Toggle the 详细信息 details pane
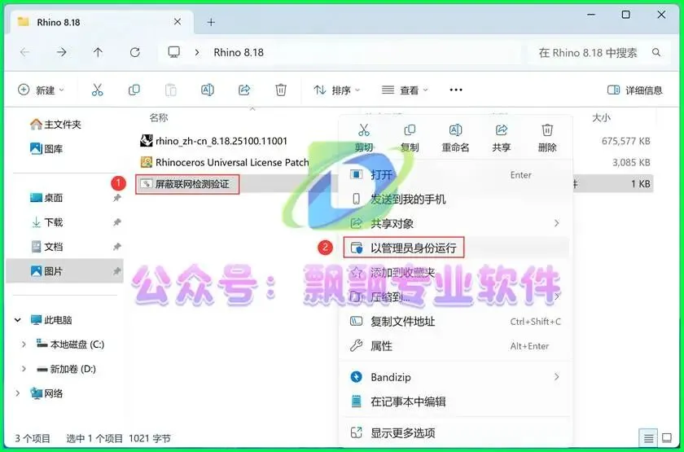This screenshot has width=684, height=452. (x=634, y=90)
